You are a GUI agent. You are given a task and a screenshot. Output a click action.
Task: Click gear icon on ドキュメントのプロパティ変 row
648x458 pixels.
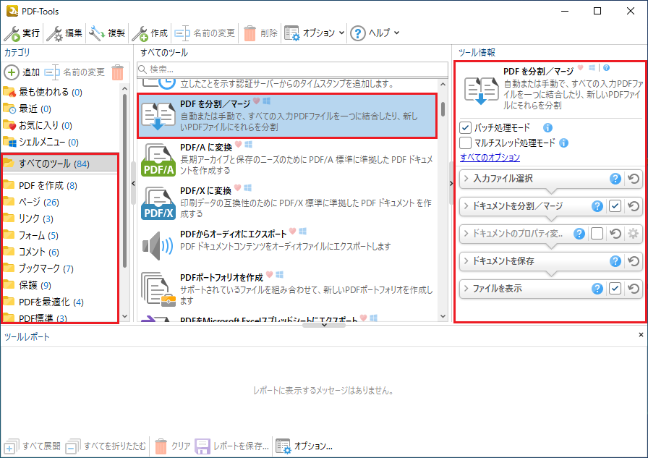coord(633,234)
